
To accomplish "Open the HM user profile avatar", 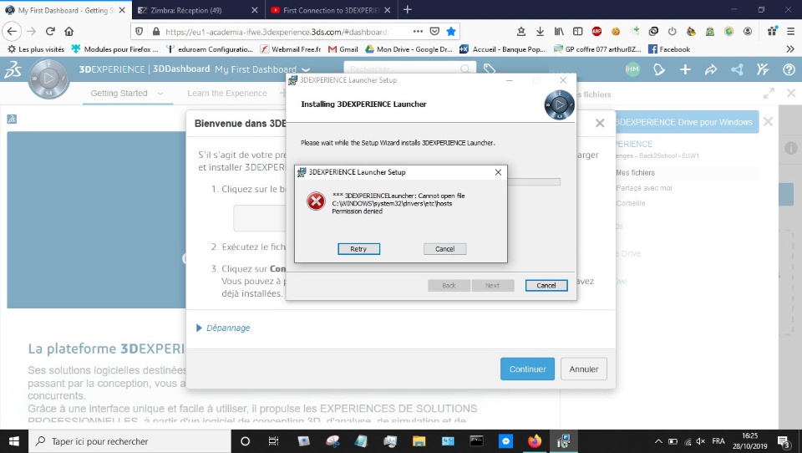I will (x=632, y=69).
